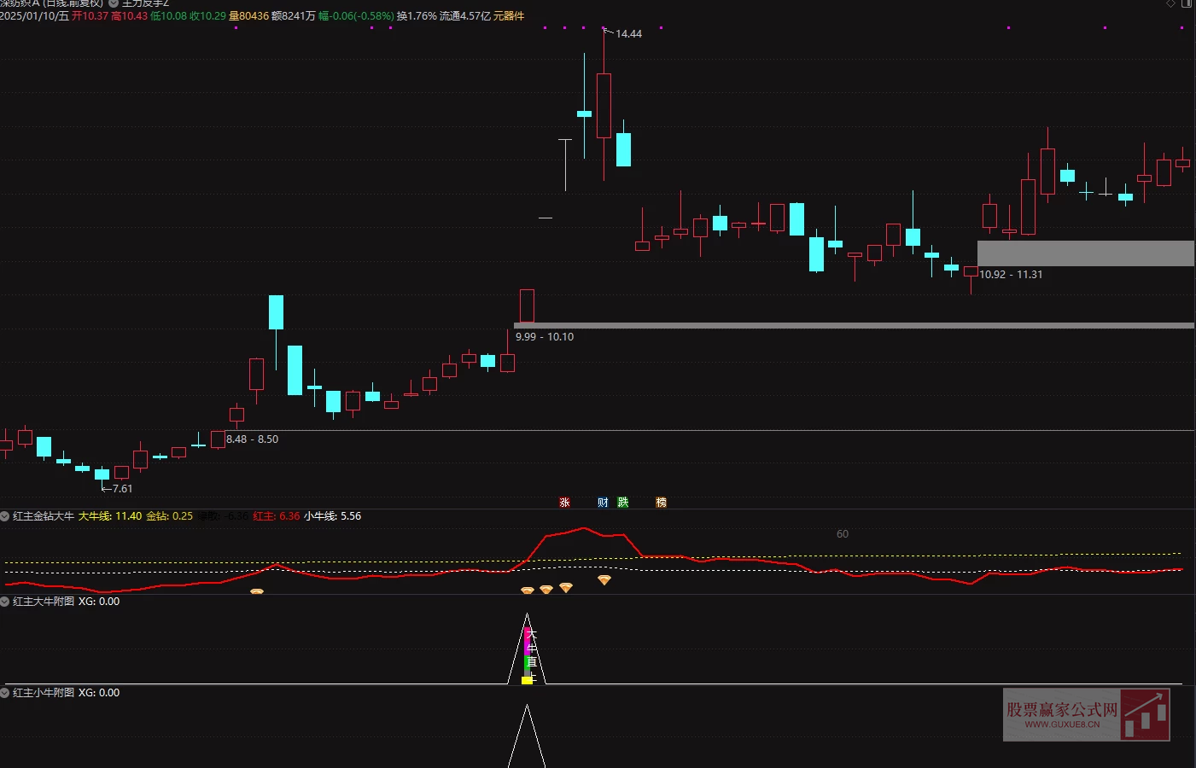Click the red 涨 event marker

[x=564, y=503]
